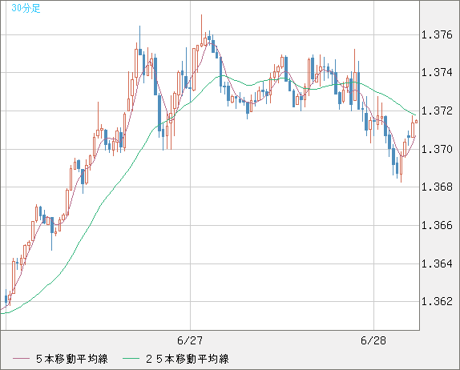Click the 1.364 price axis label

click(437, 263)
